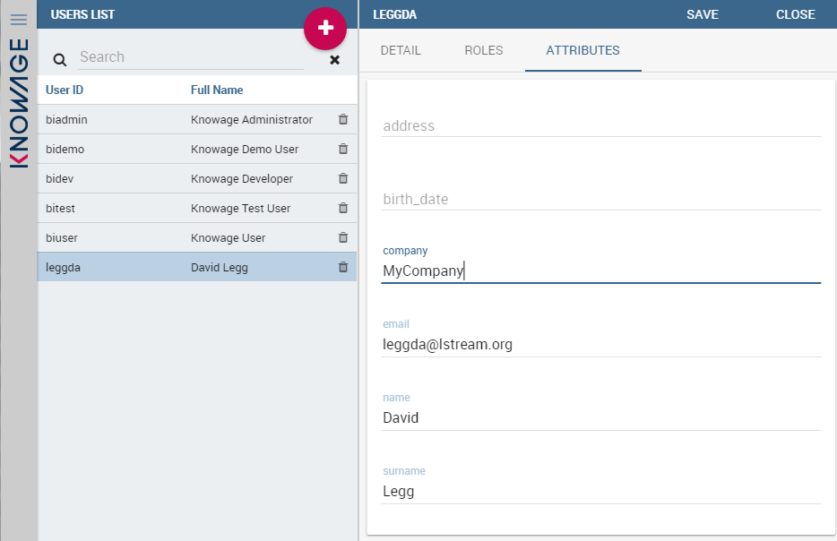Click the Knowage logo
837x541 pixels.
pyautogui.click(x=18, y=116)
